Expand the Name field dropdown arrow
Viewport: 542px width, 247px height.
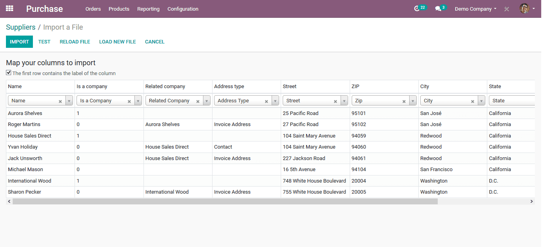[x=69, y=101]
